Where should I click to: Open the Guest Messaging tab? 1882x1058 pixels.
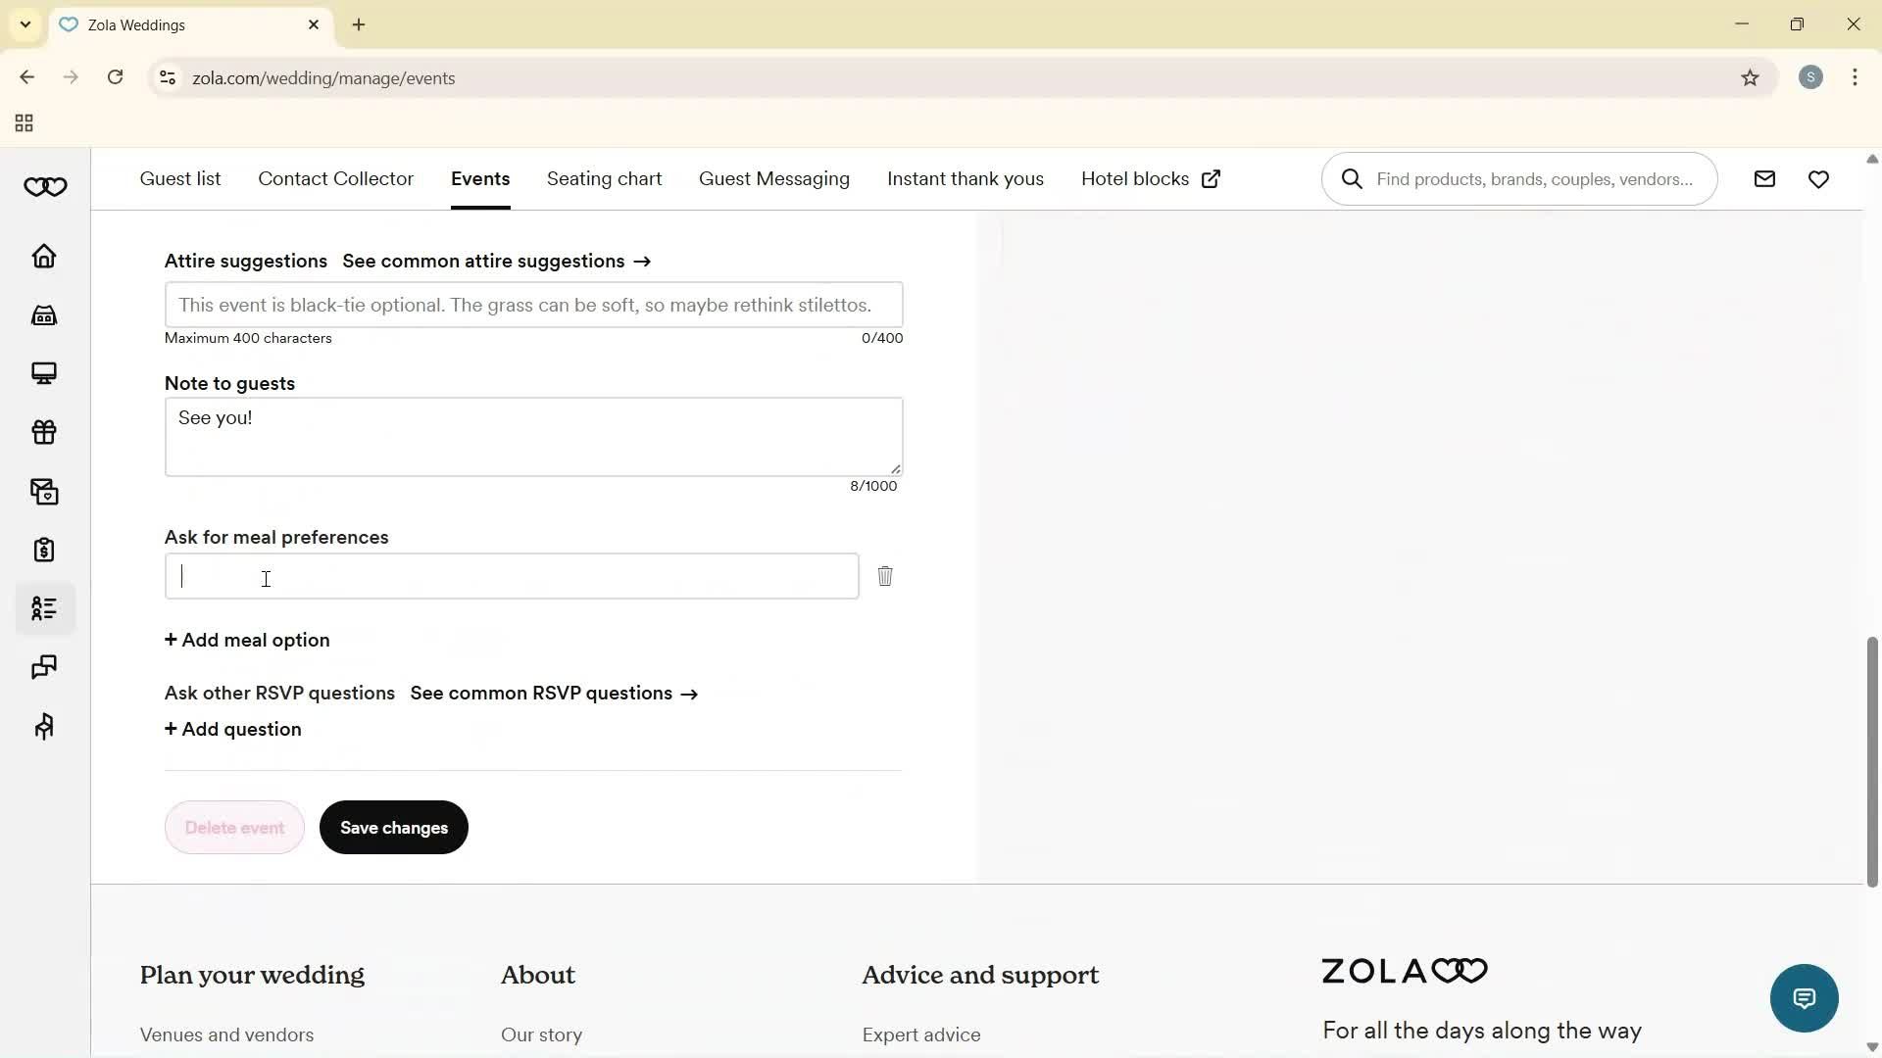click(x=774, y=178)
